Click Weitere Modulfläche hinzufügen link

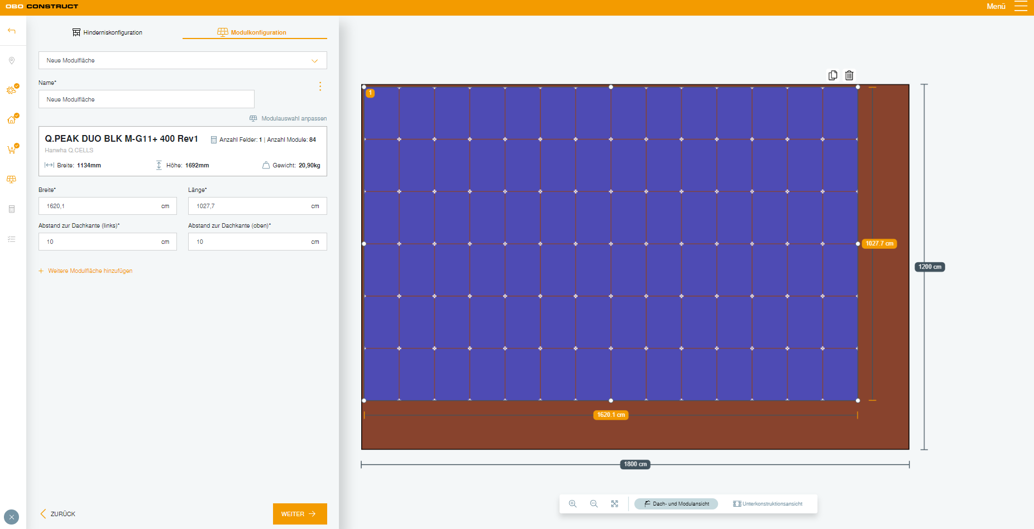click(x=89, y=271)
